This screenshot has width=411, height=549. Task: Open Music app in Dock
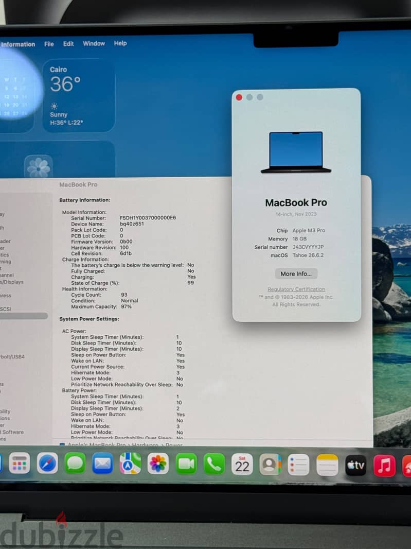[384, 466]
